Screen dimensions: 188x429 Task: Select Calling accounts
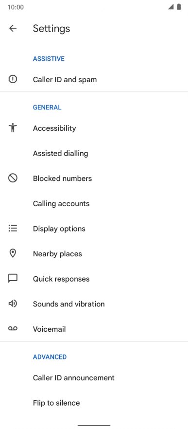point(94,203)
